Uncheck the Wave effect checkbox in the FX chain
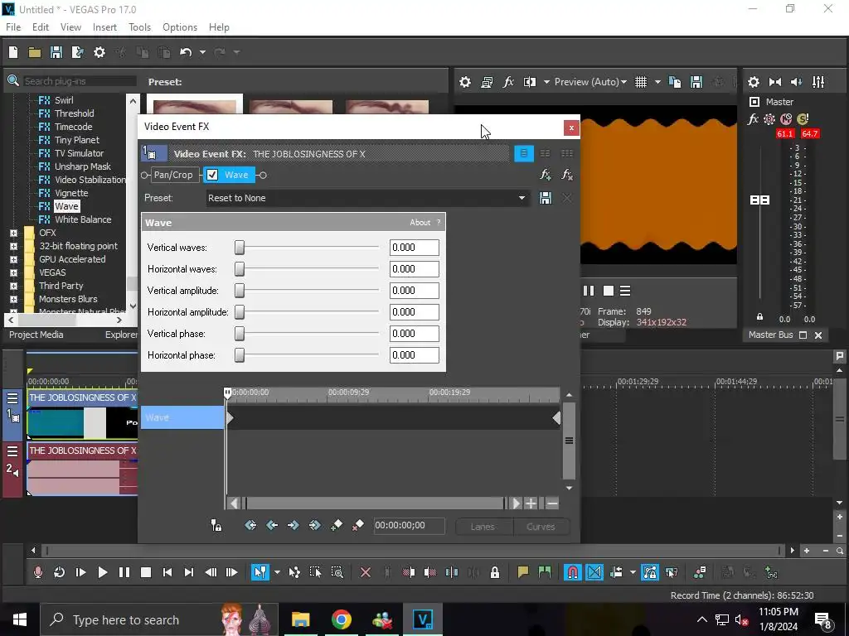This screenshot has width=849, height=636. pyautogui.click(x=212, y=175)
